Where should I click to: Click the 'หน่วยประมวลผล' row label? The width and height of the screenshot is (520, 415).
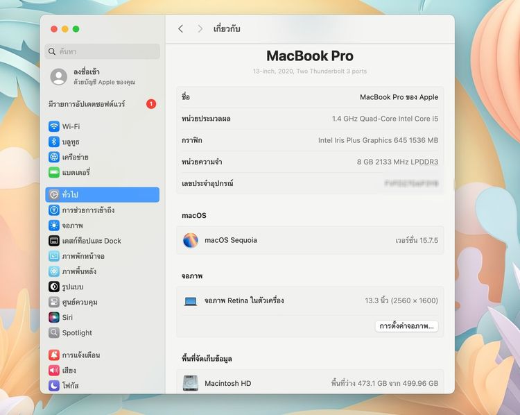(x=206, y=119)
